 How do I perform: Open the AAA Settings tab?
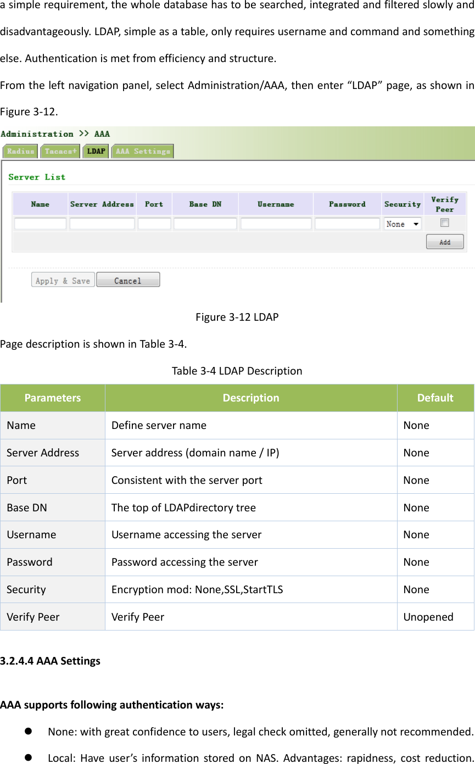pyautogui.click(x=142, y=151)
